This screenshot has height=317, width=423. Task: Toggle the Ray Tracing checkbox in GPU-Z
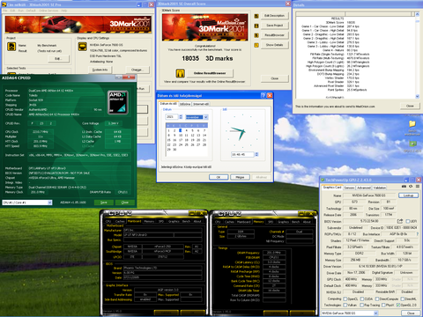[362, 306]
